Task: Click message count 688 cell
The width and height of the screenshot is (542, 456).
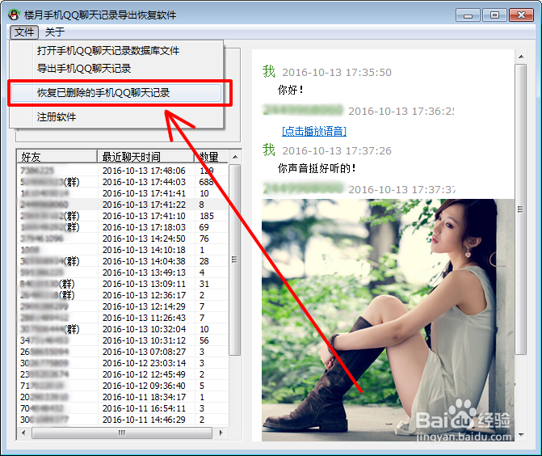Action: point(206,182)
